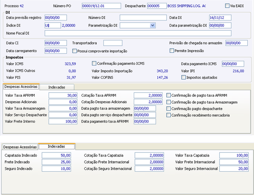
Task: Select the Nome Fiscal DI field
Action: pos(138,33)
